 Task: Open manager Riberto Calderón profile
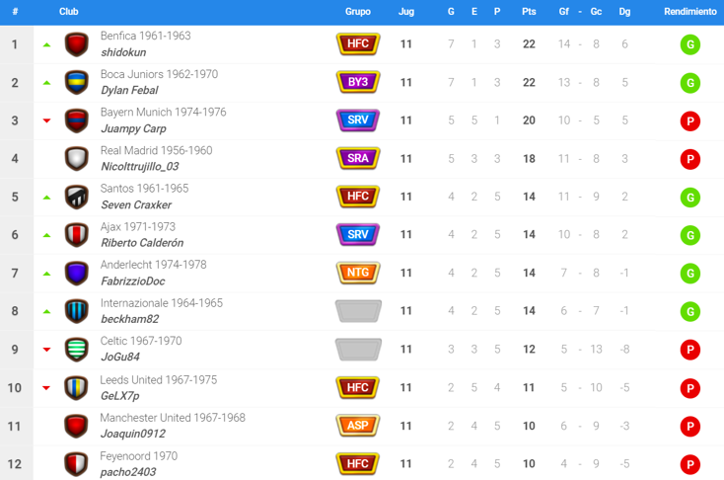[x=142, y=243]
